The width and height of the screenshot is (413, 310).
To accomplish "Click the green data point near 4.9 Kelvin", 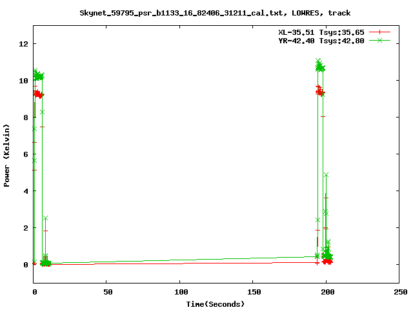I will pos(327,175).
